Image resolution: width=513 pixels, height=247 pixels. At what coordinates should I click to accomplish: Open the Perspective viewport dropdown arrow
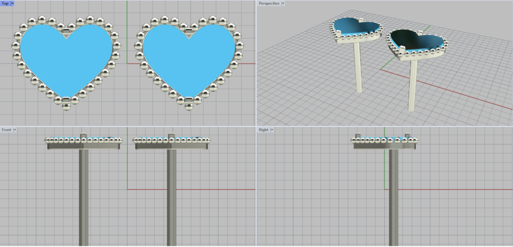(x=283, y=3)
